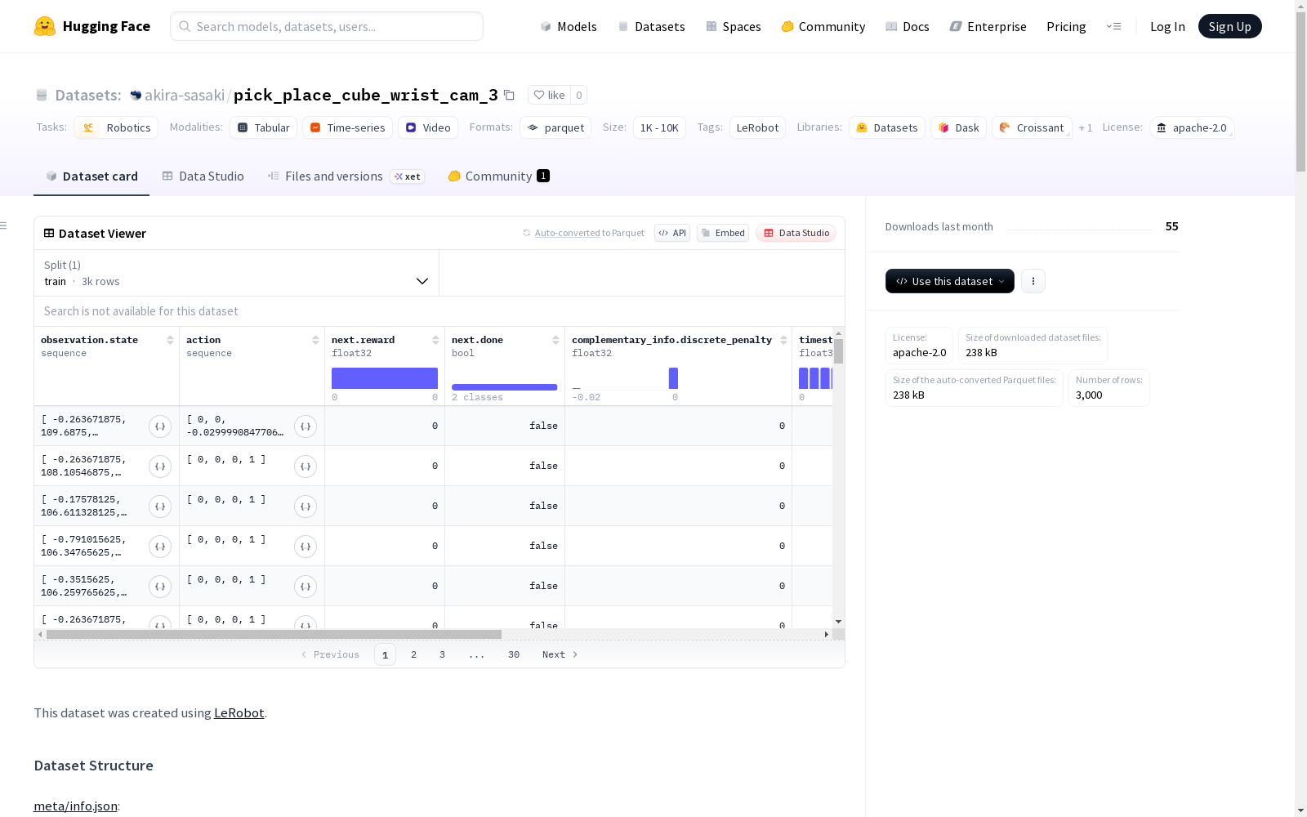Viewport: 1307px width, 817px height.
Task: Expand the observation.state cell with -0.3515625
Action: pos(160,587)
